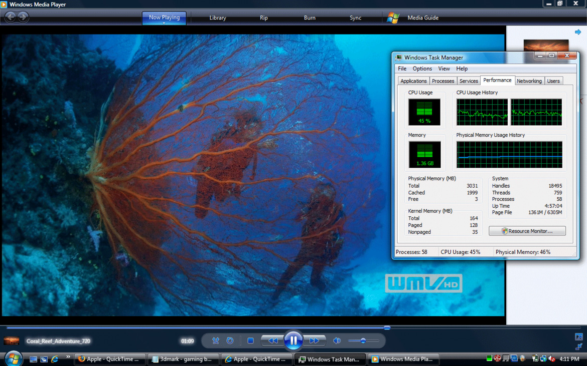This screenshot has width=587, height=366.
Task: Stop the video playback
Action: (250, 340)
